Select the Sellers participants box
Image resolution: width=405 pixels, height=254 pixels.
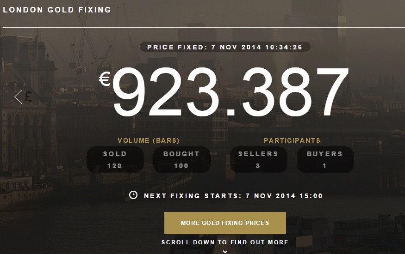258,160
